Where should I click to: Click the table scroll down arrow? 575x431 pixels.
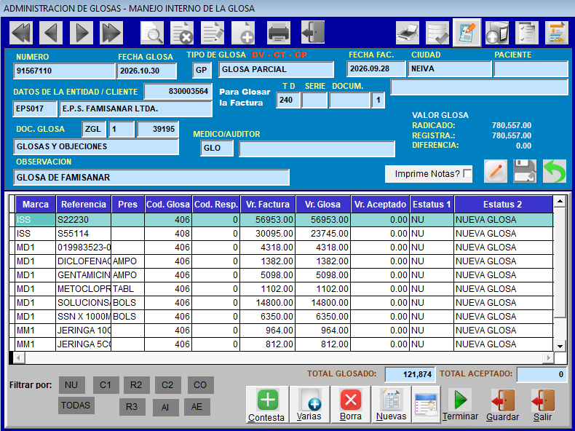(x=560, y=346)
